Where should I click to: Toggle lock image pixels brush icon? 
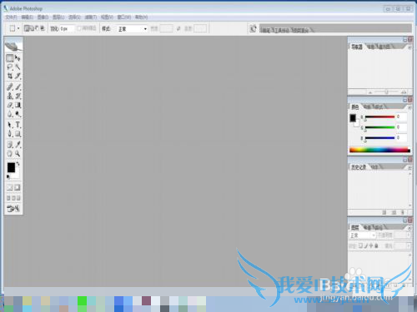[366, 245]
